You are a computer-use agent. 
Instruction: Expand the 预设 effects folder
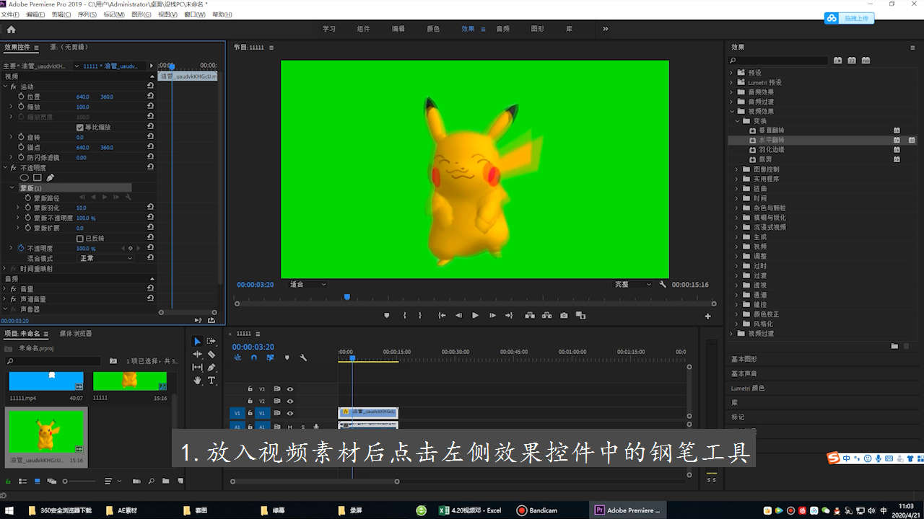click(731, 72)
